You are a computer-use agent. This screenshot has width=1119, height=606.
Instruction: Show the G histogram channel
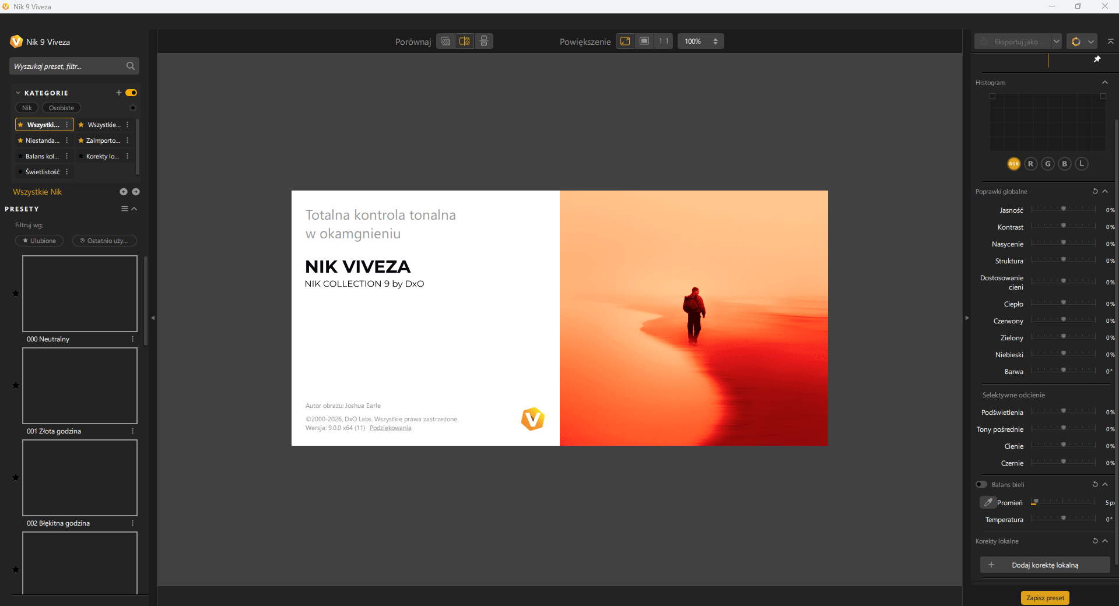tap(1048, 164)
